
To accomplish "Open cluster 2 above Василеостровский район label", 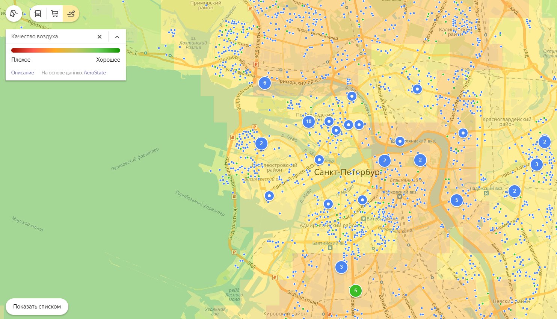I will (x=261, y=144).
